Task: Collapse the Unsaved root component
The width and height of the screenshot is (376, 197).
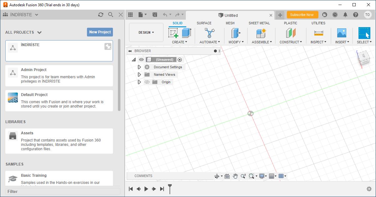Action: point(134,60)
